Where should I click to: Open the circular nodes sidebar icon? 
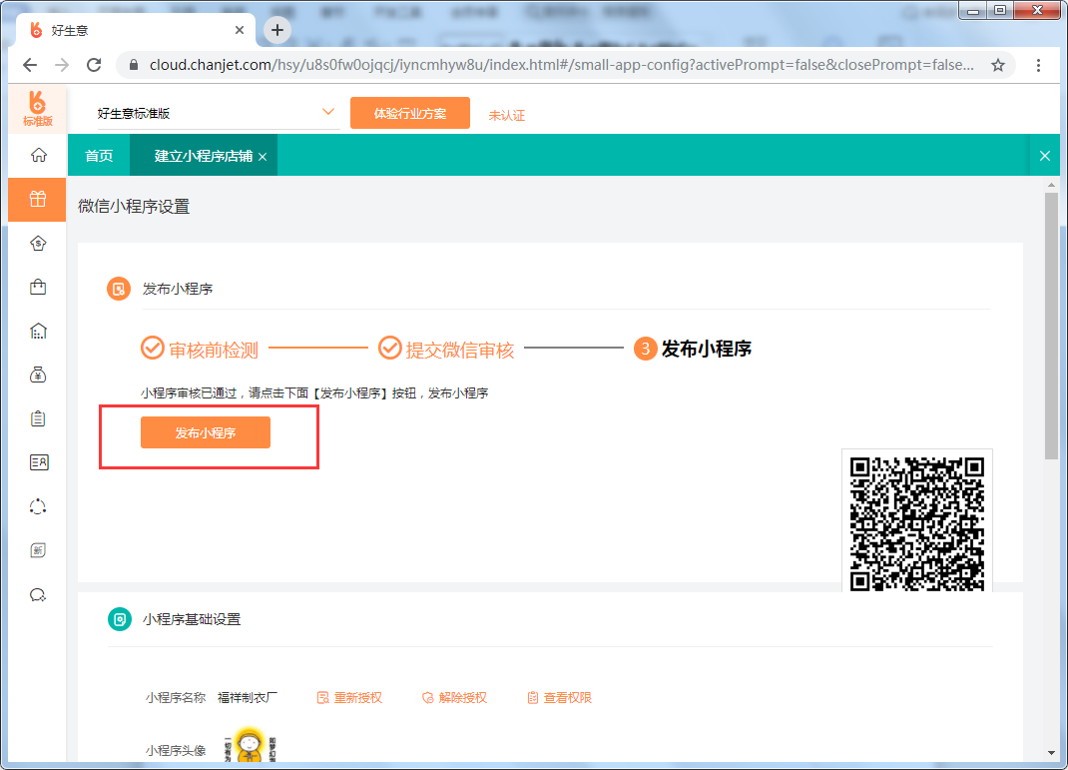(x=38, y=506)
